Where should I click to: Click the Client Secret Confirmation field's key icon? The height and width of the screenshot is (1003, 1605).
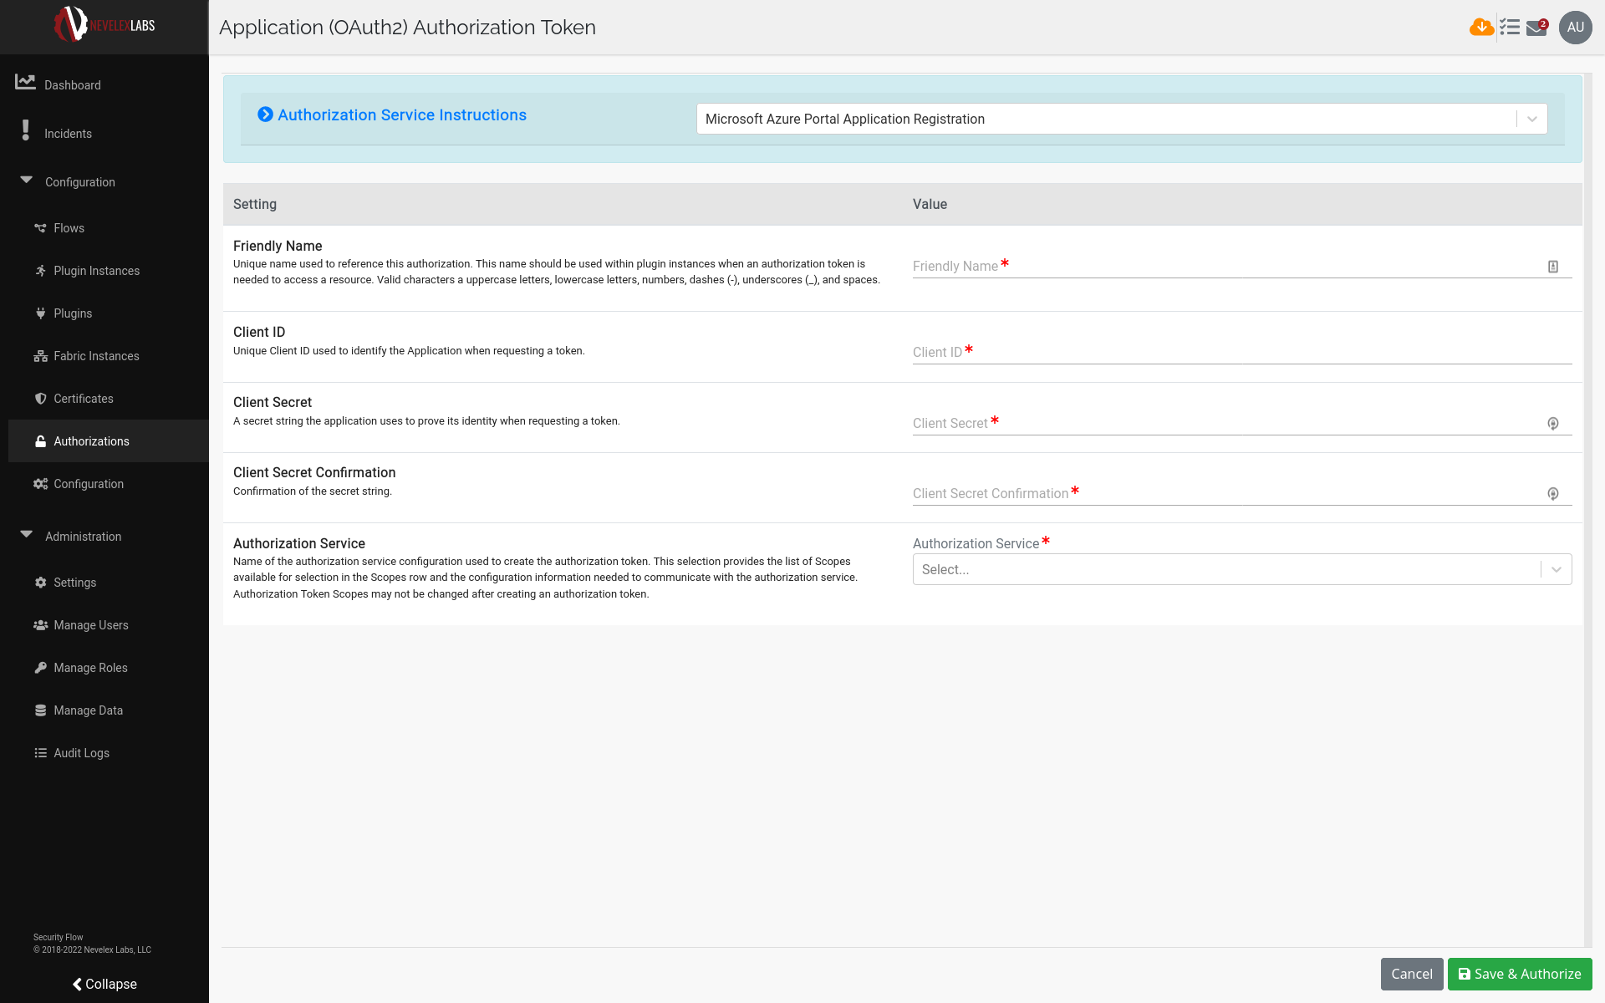coord(1552,494)
